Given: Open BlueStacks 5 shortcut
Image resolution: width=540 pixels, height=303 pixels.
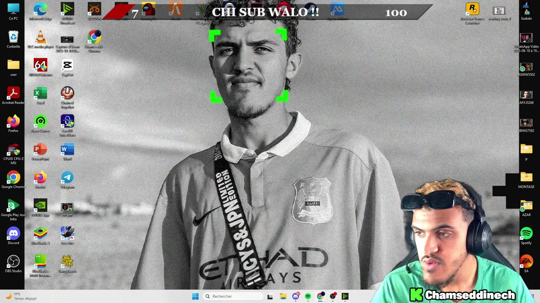Looking at the screenshot, I should [x=40, y=237].
